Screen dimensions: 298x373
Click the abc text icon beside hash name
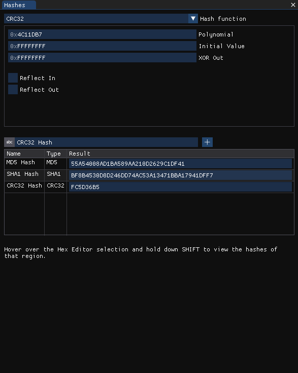click(9, 142)
